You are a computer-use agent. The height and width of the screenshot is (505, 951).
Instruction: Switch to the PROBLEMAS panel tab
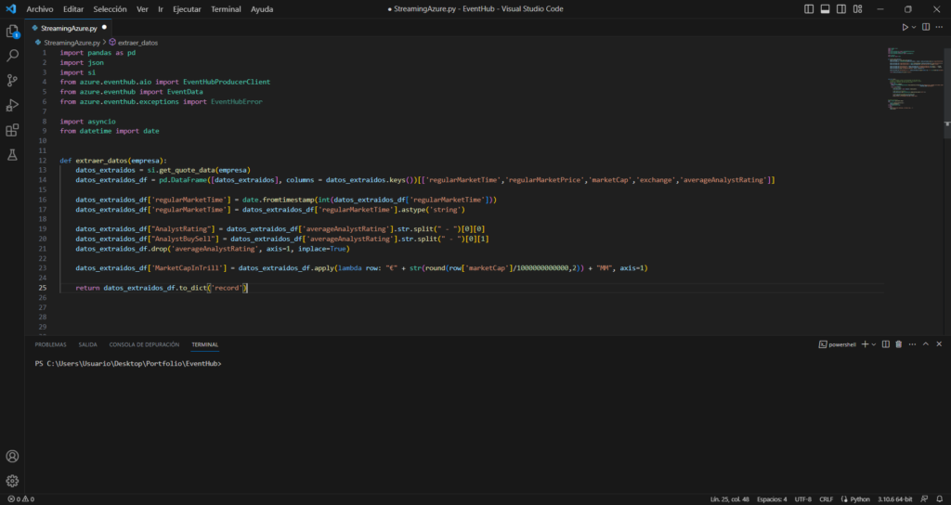(50, 344)
